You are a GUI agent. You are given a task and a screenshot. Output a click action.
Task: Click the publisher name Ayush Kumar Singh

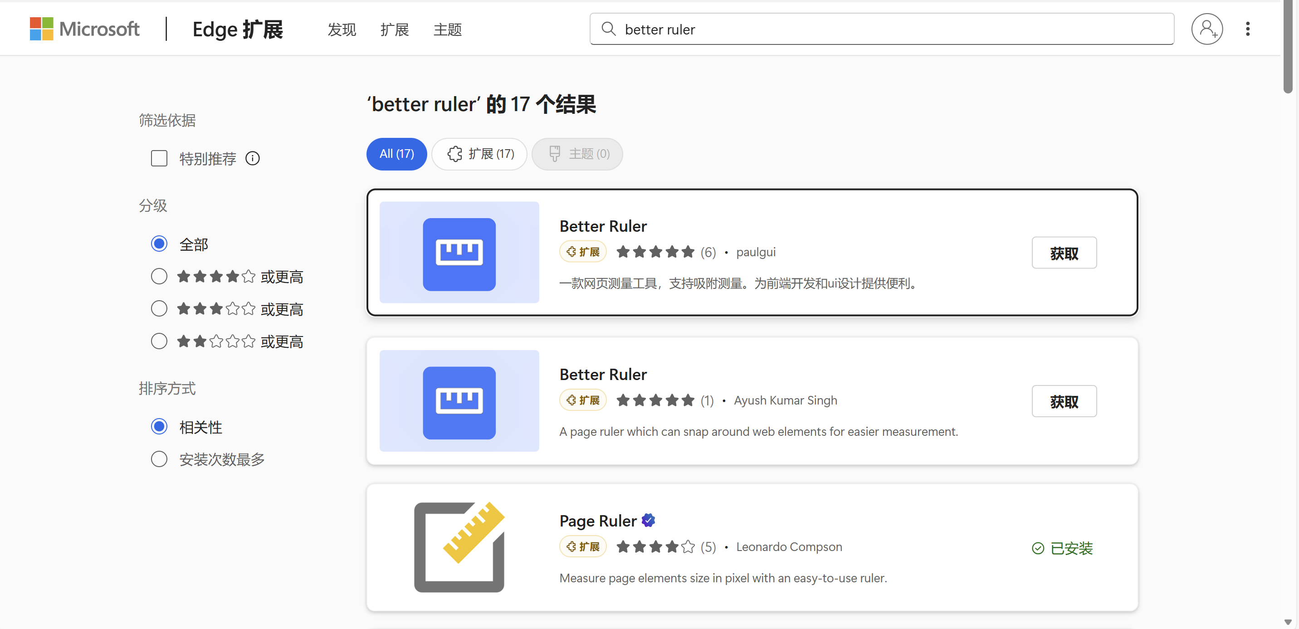pyautogui.click(x=785, y=400)
